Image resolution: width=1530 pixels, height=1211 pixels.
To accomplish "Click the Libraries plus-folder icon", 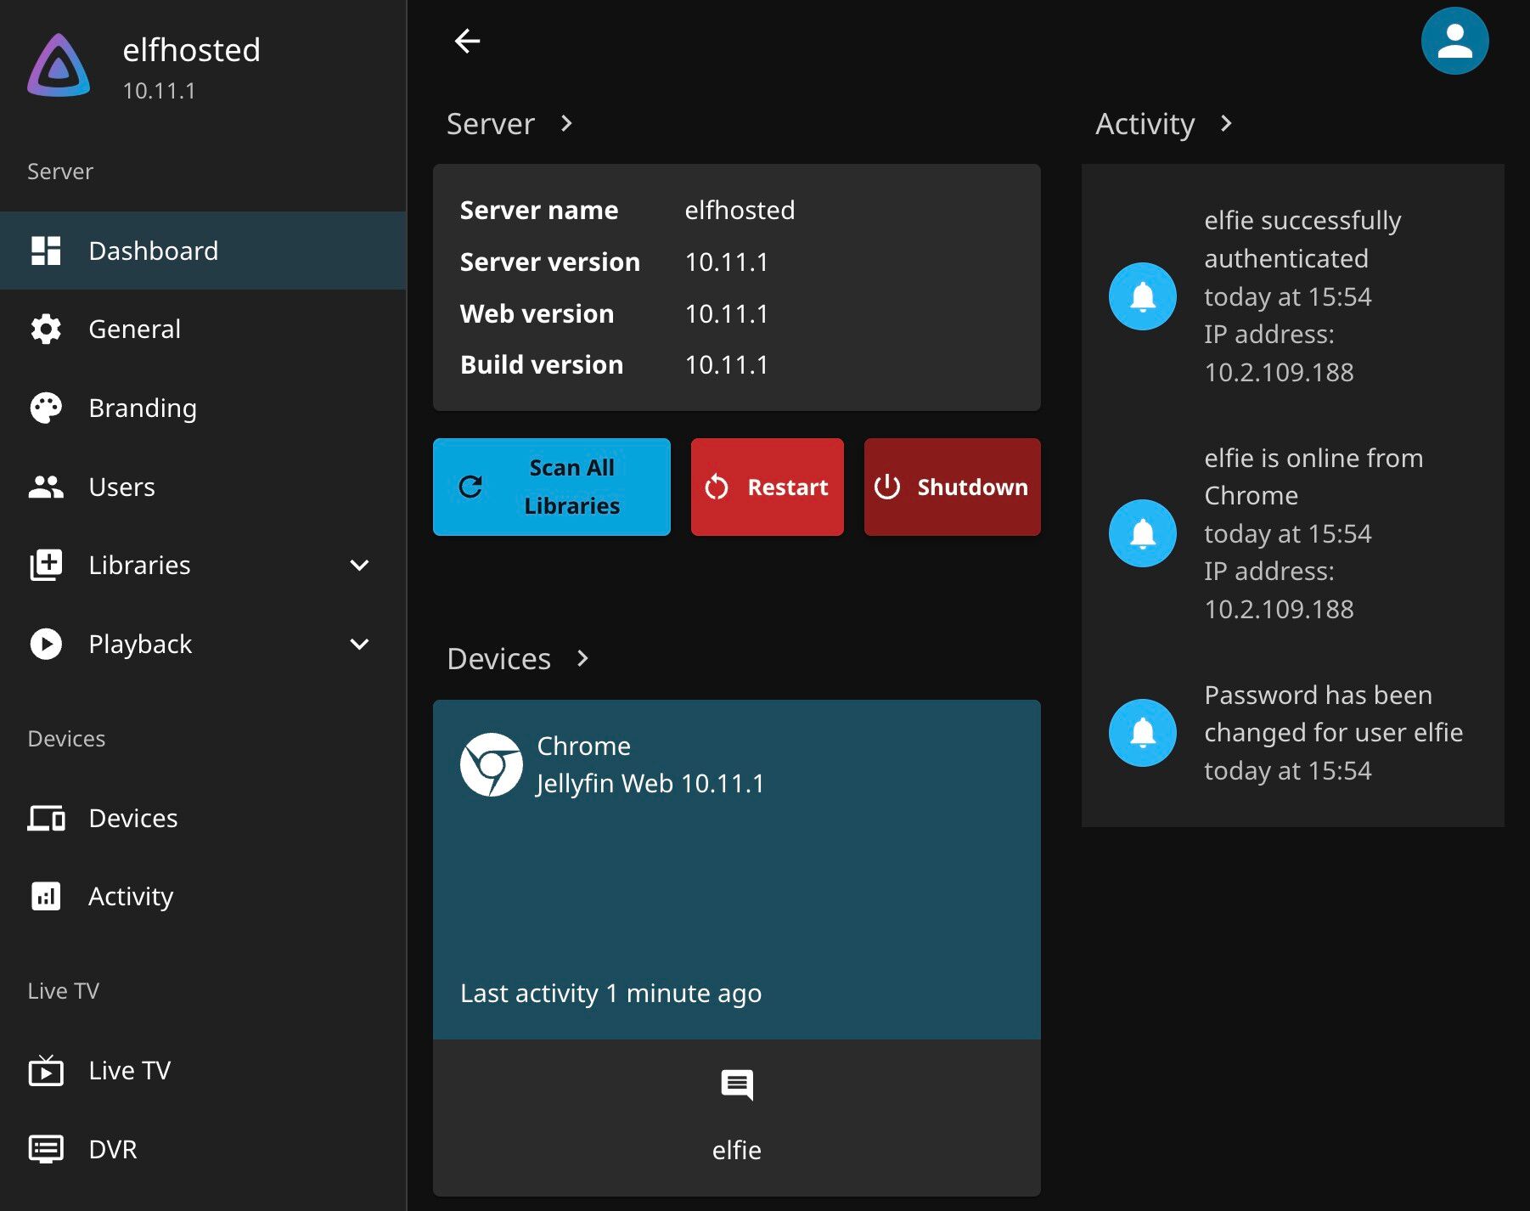I will pos(46,565).
